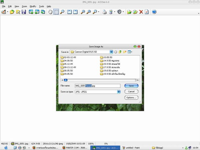The image size is (200, 150).
Task: Select folder 04.08.50
Action: (67, 61)
